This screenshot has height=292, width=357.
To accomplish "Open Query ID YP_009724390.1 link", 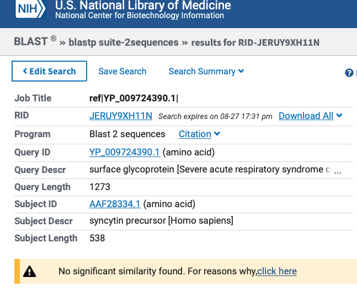I will tap(125, 152).
